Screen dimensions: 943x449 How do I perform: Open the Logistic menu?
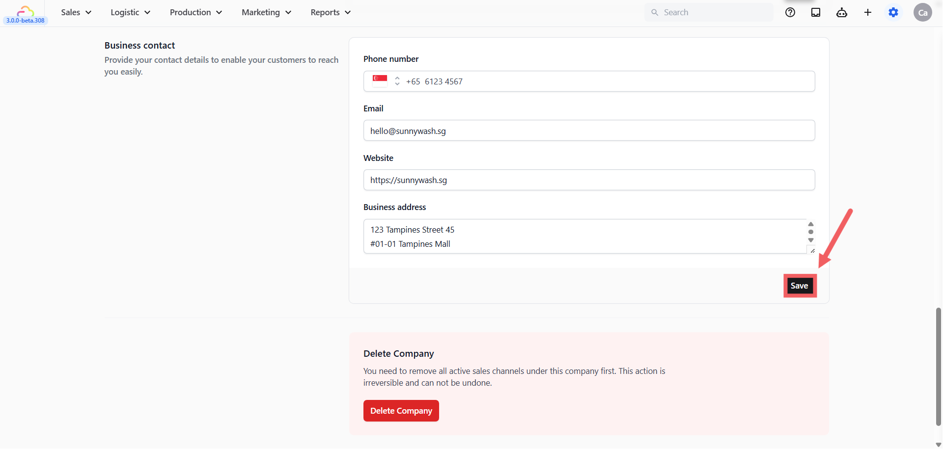point(130,12)
